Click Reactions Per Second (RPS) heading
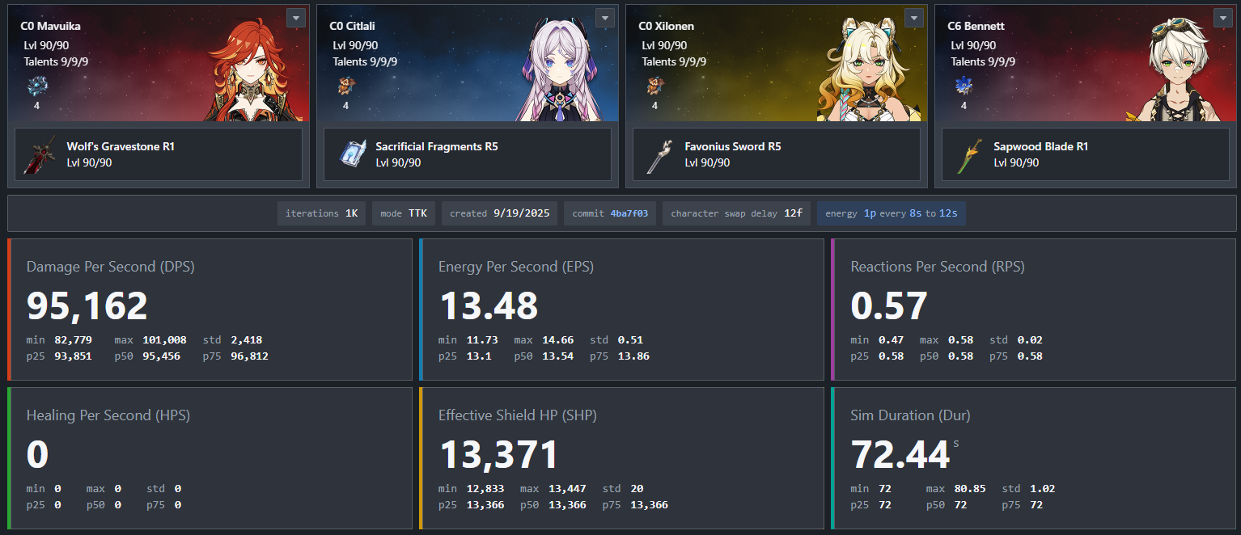The width and height of the screenshot is (1241, 535). pyautogui.click(x=938, y=267)
